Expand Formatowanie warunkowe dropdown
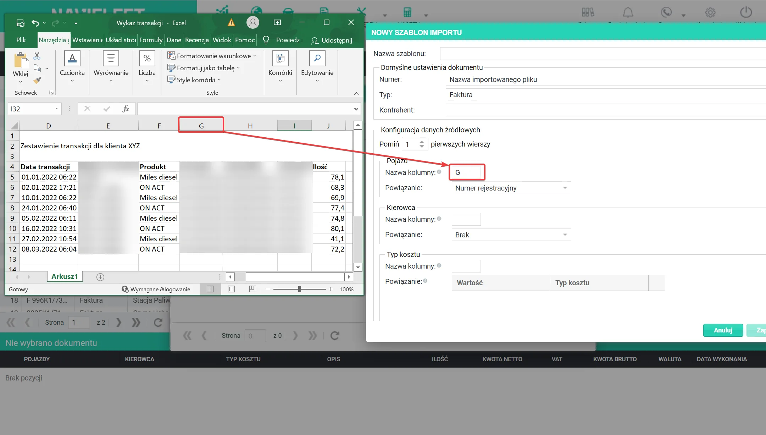 [255, 56]
